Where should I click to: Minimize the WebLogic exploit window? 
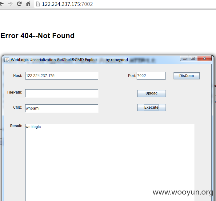coord(185,58)
